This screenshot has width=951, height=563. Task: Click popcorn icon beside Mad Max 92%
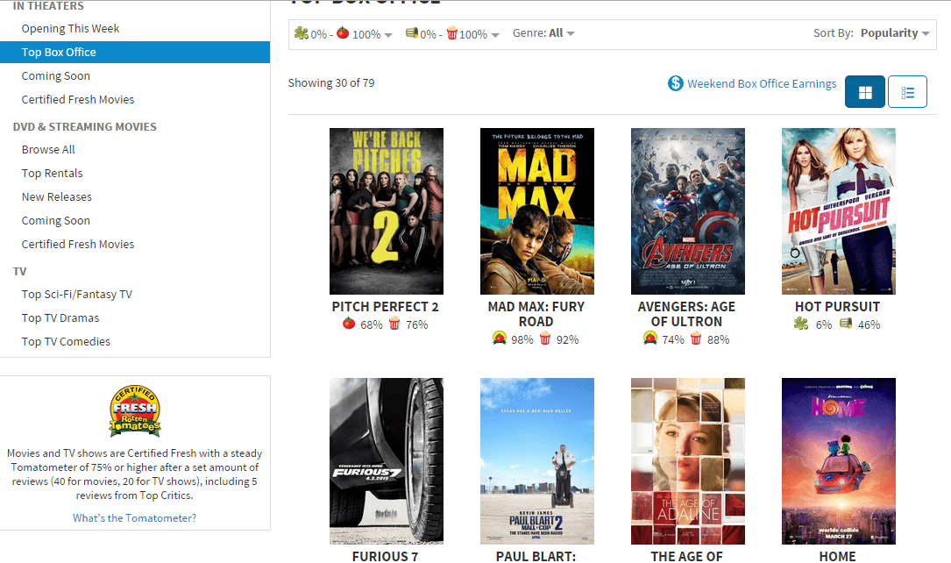[545, 338]
